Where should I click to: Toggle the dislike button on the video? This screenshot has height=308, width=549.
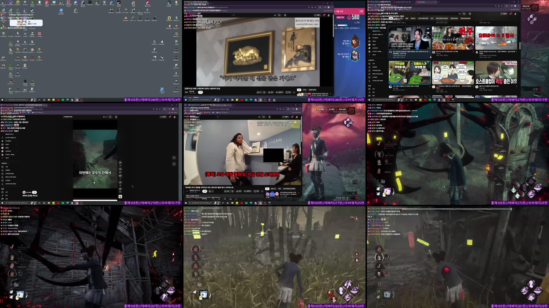coord(233,191)
